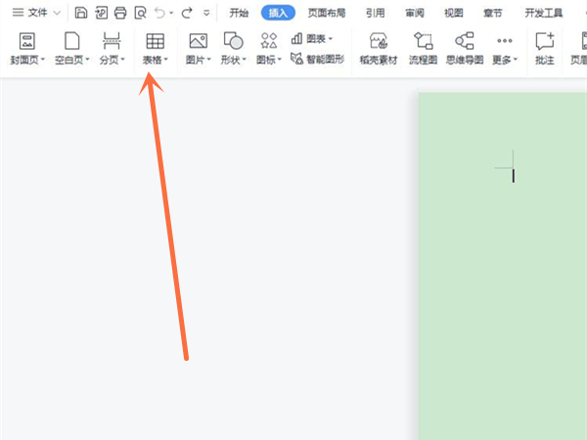Image resolution: width=587 pixels, height=440 pixels.
Task: Switch to the 引用 tab
Action: pyautogui.click(x=376, y=13)
